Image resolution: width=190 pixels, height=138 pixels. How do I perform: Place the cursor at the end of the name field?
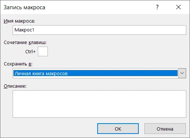point(173,30)
